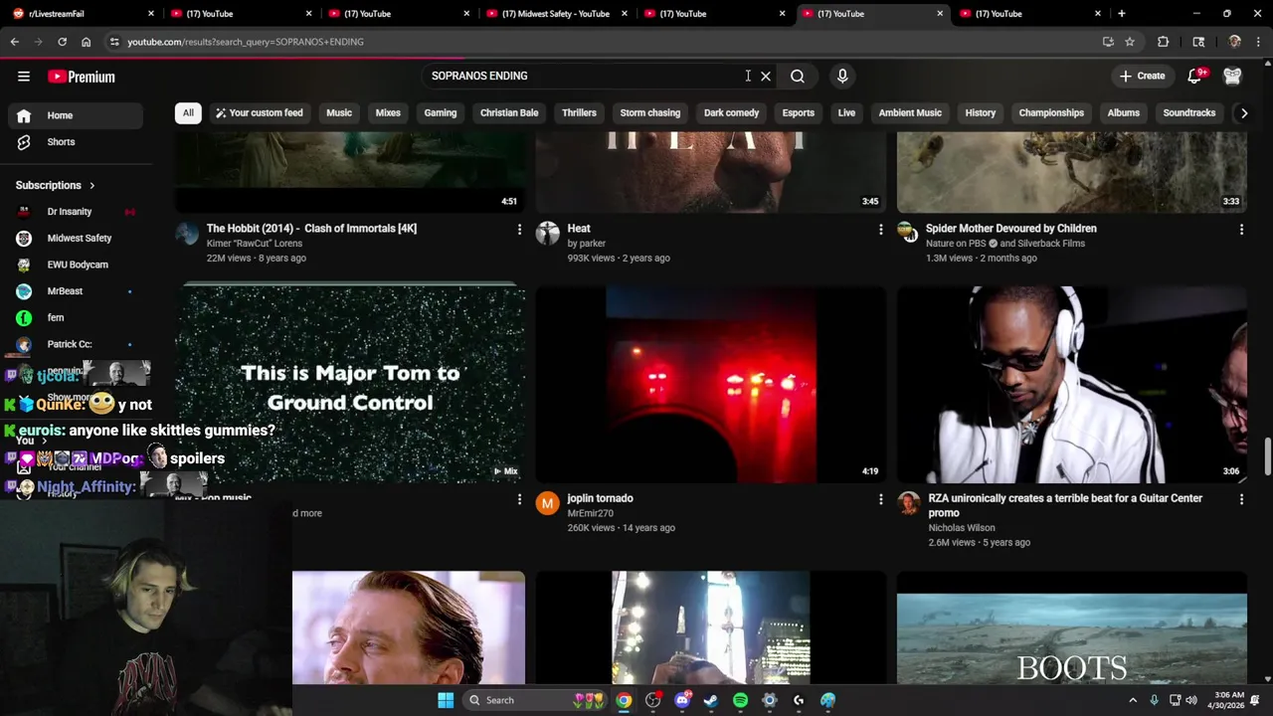Screen dimensions: 1273x716
Task: Open the RZA Guitar Center promo thumbnail
Action: (1072, 385)
